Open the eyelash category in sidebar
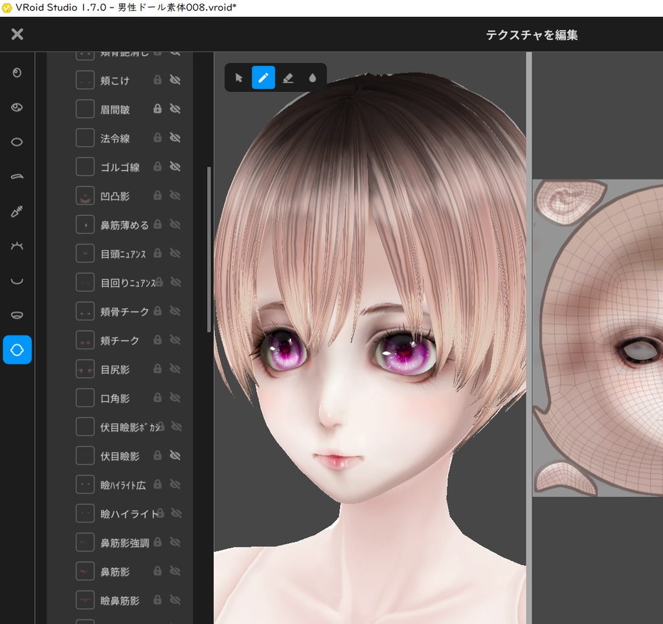 click(x=17, y=246)
